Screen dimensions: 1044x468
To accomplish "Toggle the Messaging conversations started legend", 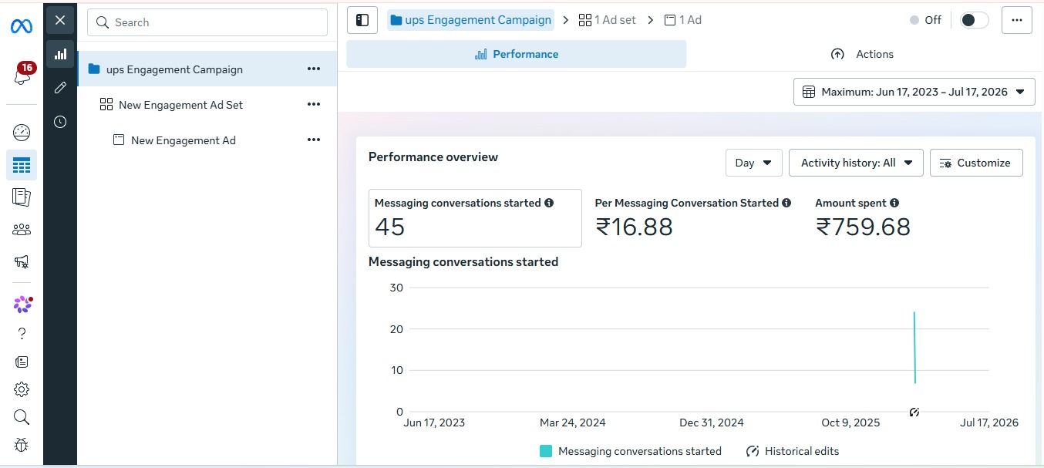I will [631, 451].
